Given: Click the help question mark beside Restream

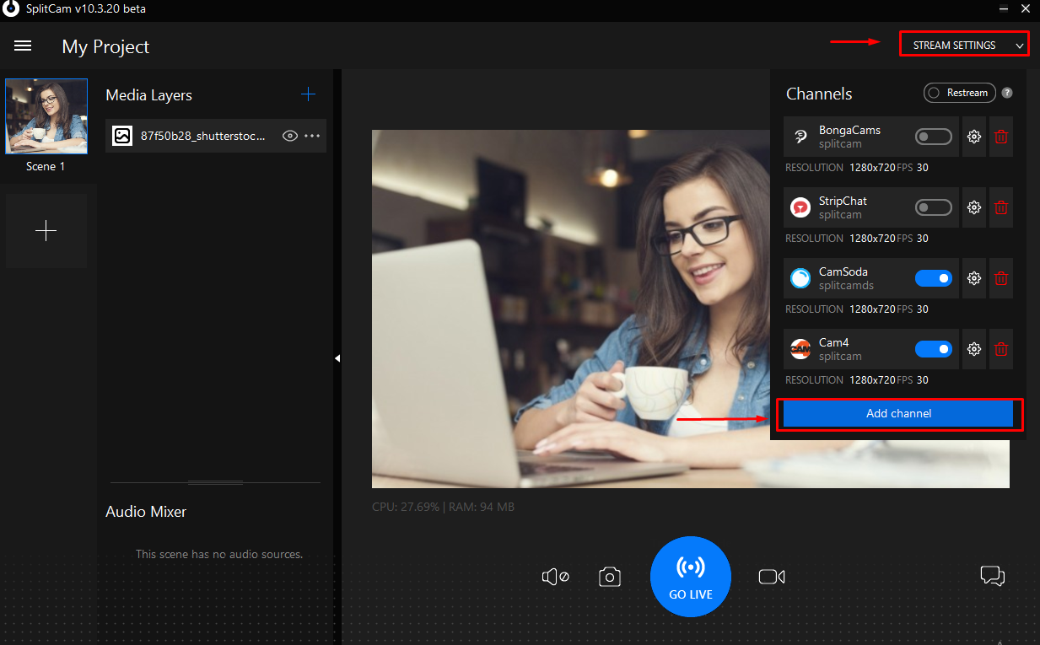Looking at the screenshot, I should pyautogui.click(x=1007, y=94).
